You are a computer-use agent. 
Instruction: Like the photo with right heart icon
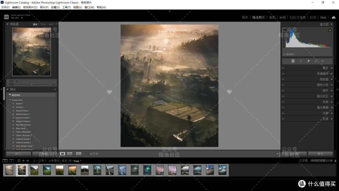coord(229,92)
